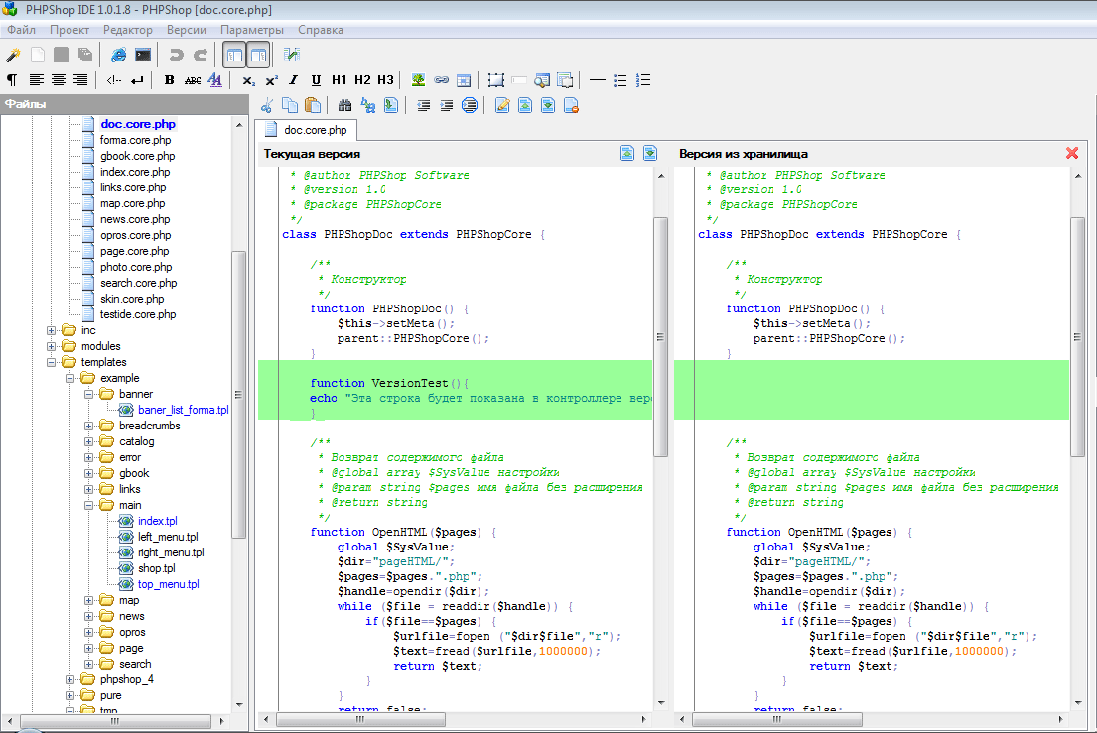Apply subscript formatting
The width and height of the screenshot is (1097, 733).
pos(248,81)
